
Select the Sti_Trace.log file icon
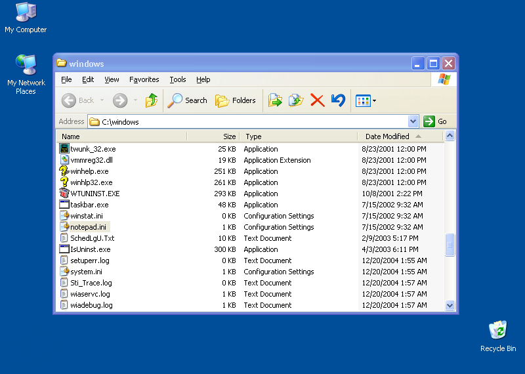(x=64, y=283)
